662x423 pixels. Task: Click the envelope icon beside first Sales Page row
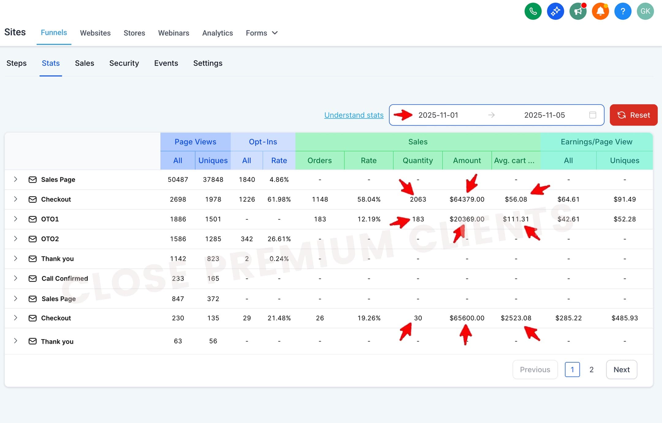pos(32,180)
